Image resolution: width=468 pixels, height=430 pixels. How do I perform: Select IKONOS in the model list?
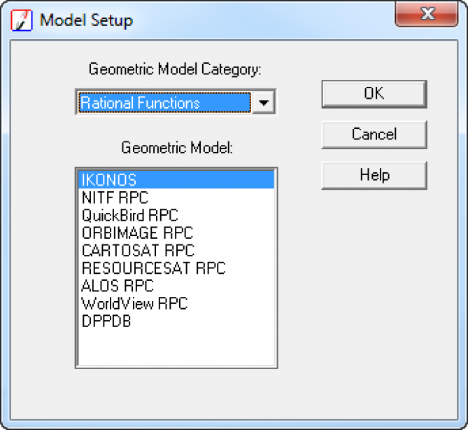pos(176,179)
